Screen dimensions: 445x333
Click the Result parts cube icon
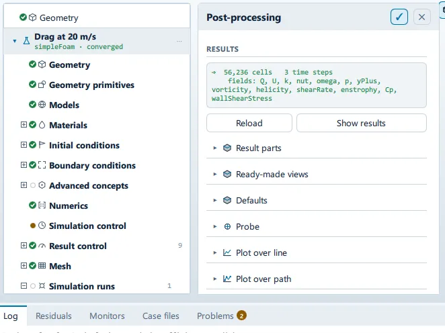point(227,148)
